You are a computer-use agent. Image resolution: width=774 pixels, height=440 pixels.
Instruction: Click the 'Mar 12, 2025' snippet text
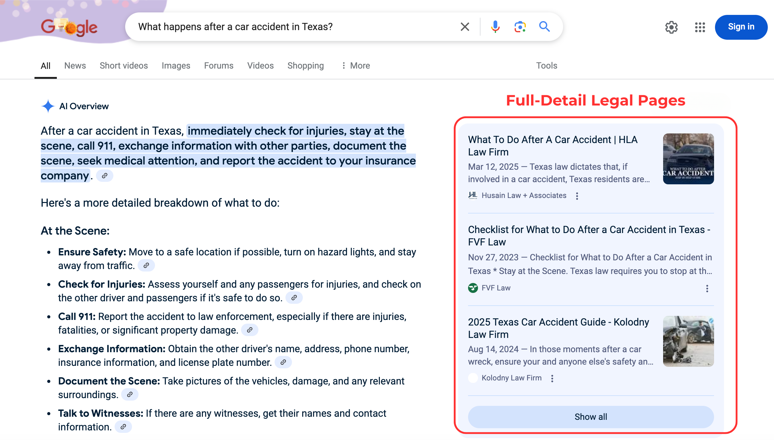[493, 167]
